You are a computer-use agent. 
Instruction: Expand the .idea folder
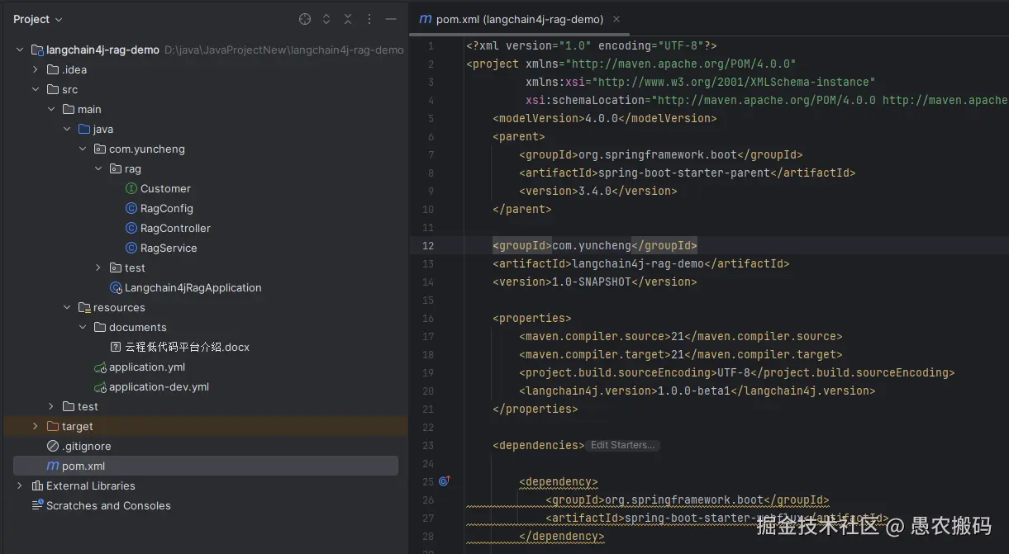[36, 69]
